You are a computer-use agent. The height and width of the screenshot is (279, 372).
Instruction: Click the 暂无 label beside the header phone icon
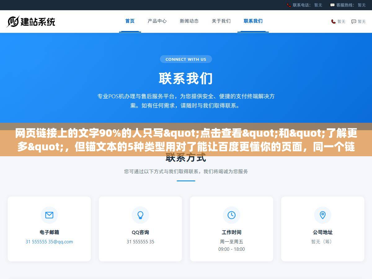click(x=341, y=21)
